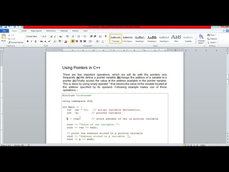
Task: Apply the Heading 2 style
Action: [x=152, y=39]
